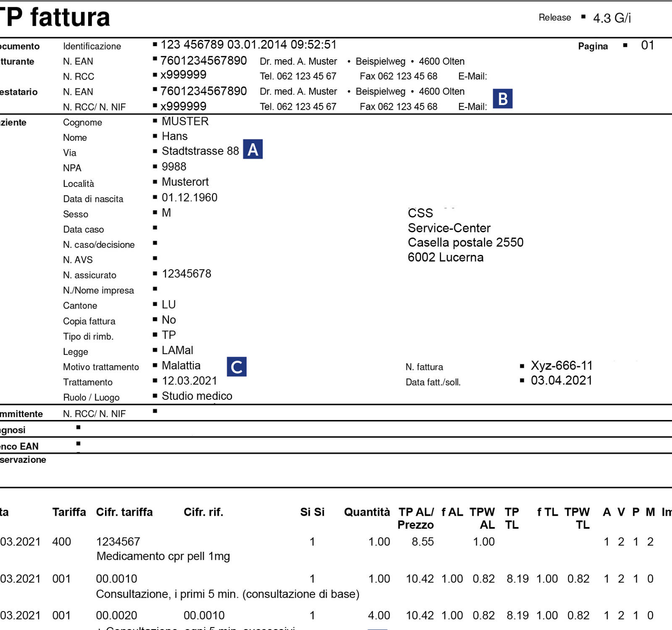Click the 'Pagina' label
Viewport: 672px width, 630px height.
pos(593,46)
